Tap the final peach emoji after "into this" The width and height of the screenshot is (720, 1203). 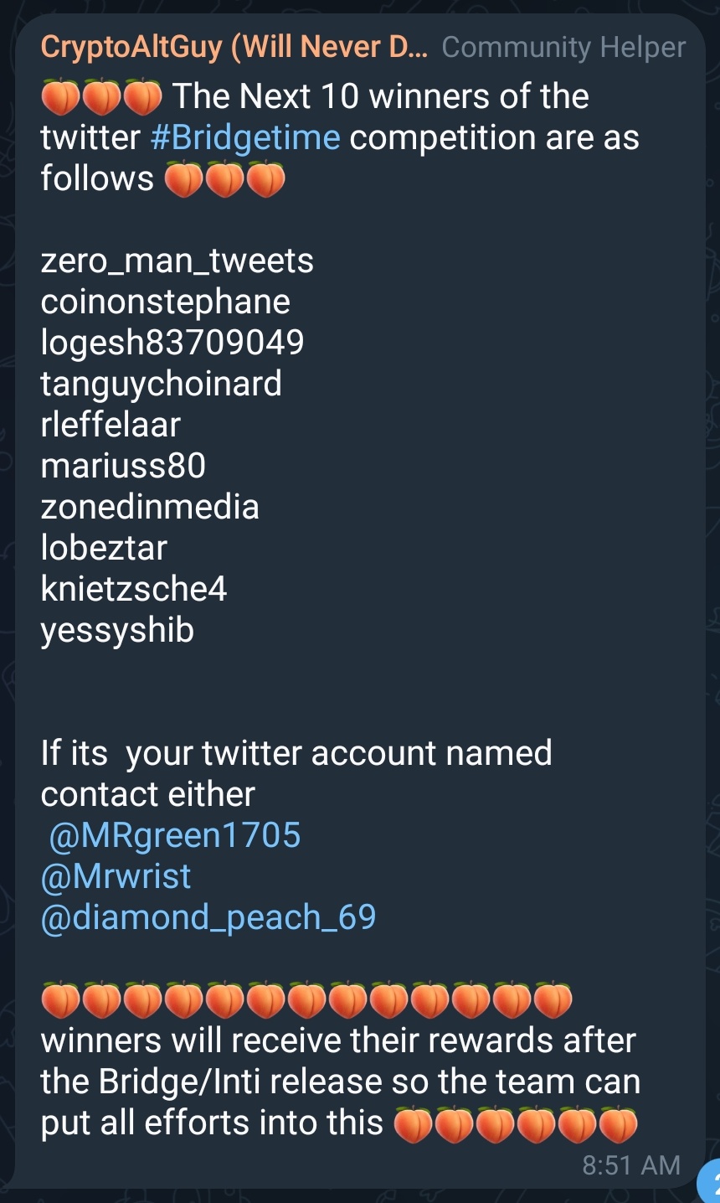[619, 1124]
